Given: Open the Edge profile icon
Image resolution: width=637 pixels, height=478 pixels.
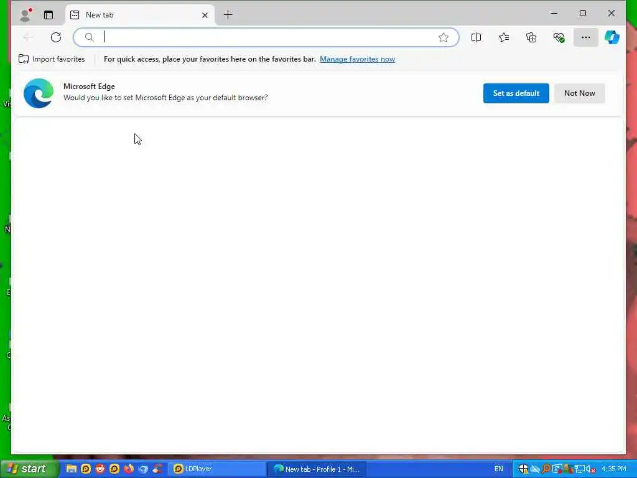Looking at the screenshot, I should [26, 15].
